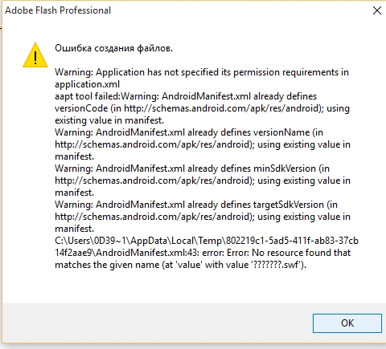386x349 pixels.
Task: Click the 'application.xml' text line
Action: (87, 84)
